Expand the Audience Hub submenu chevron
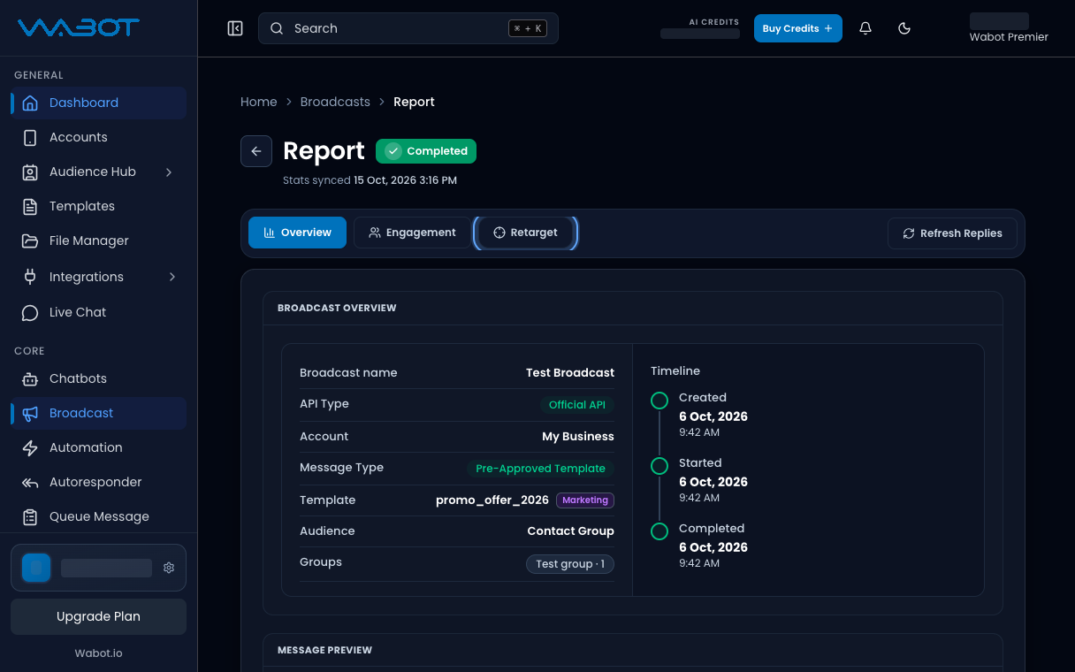The width and height of the screenshot is (1075, 672). point(169,172)
